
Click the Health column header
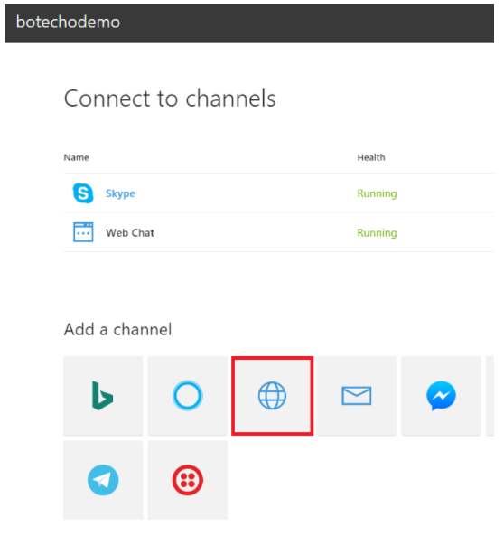click(371, 157)
